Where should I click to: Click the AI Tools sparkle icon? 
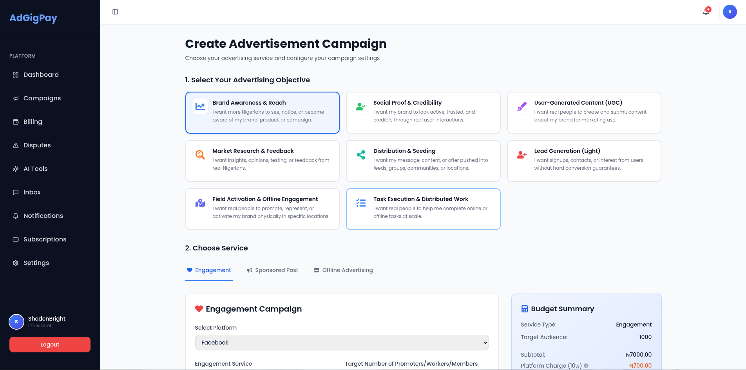tap(16, 169)
